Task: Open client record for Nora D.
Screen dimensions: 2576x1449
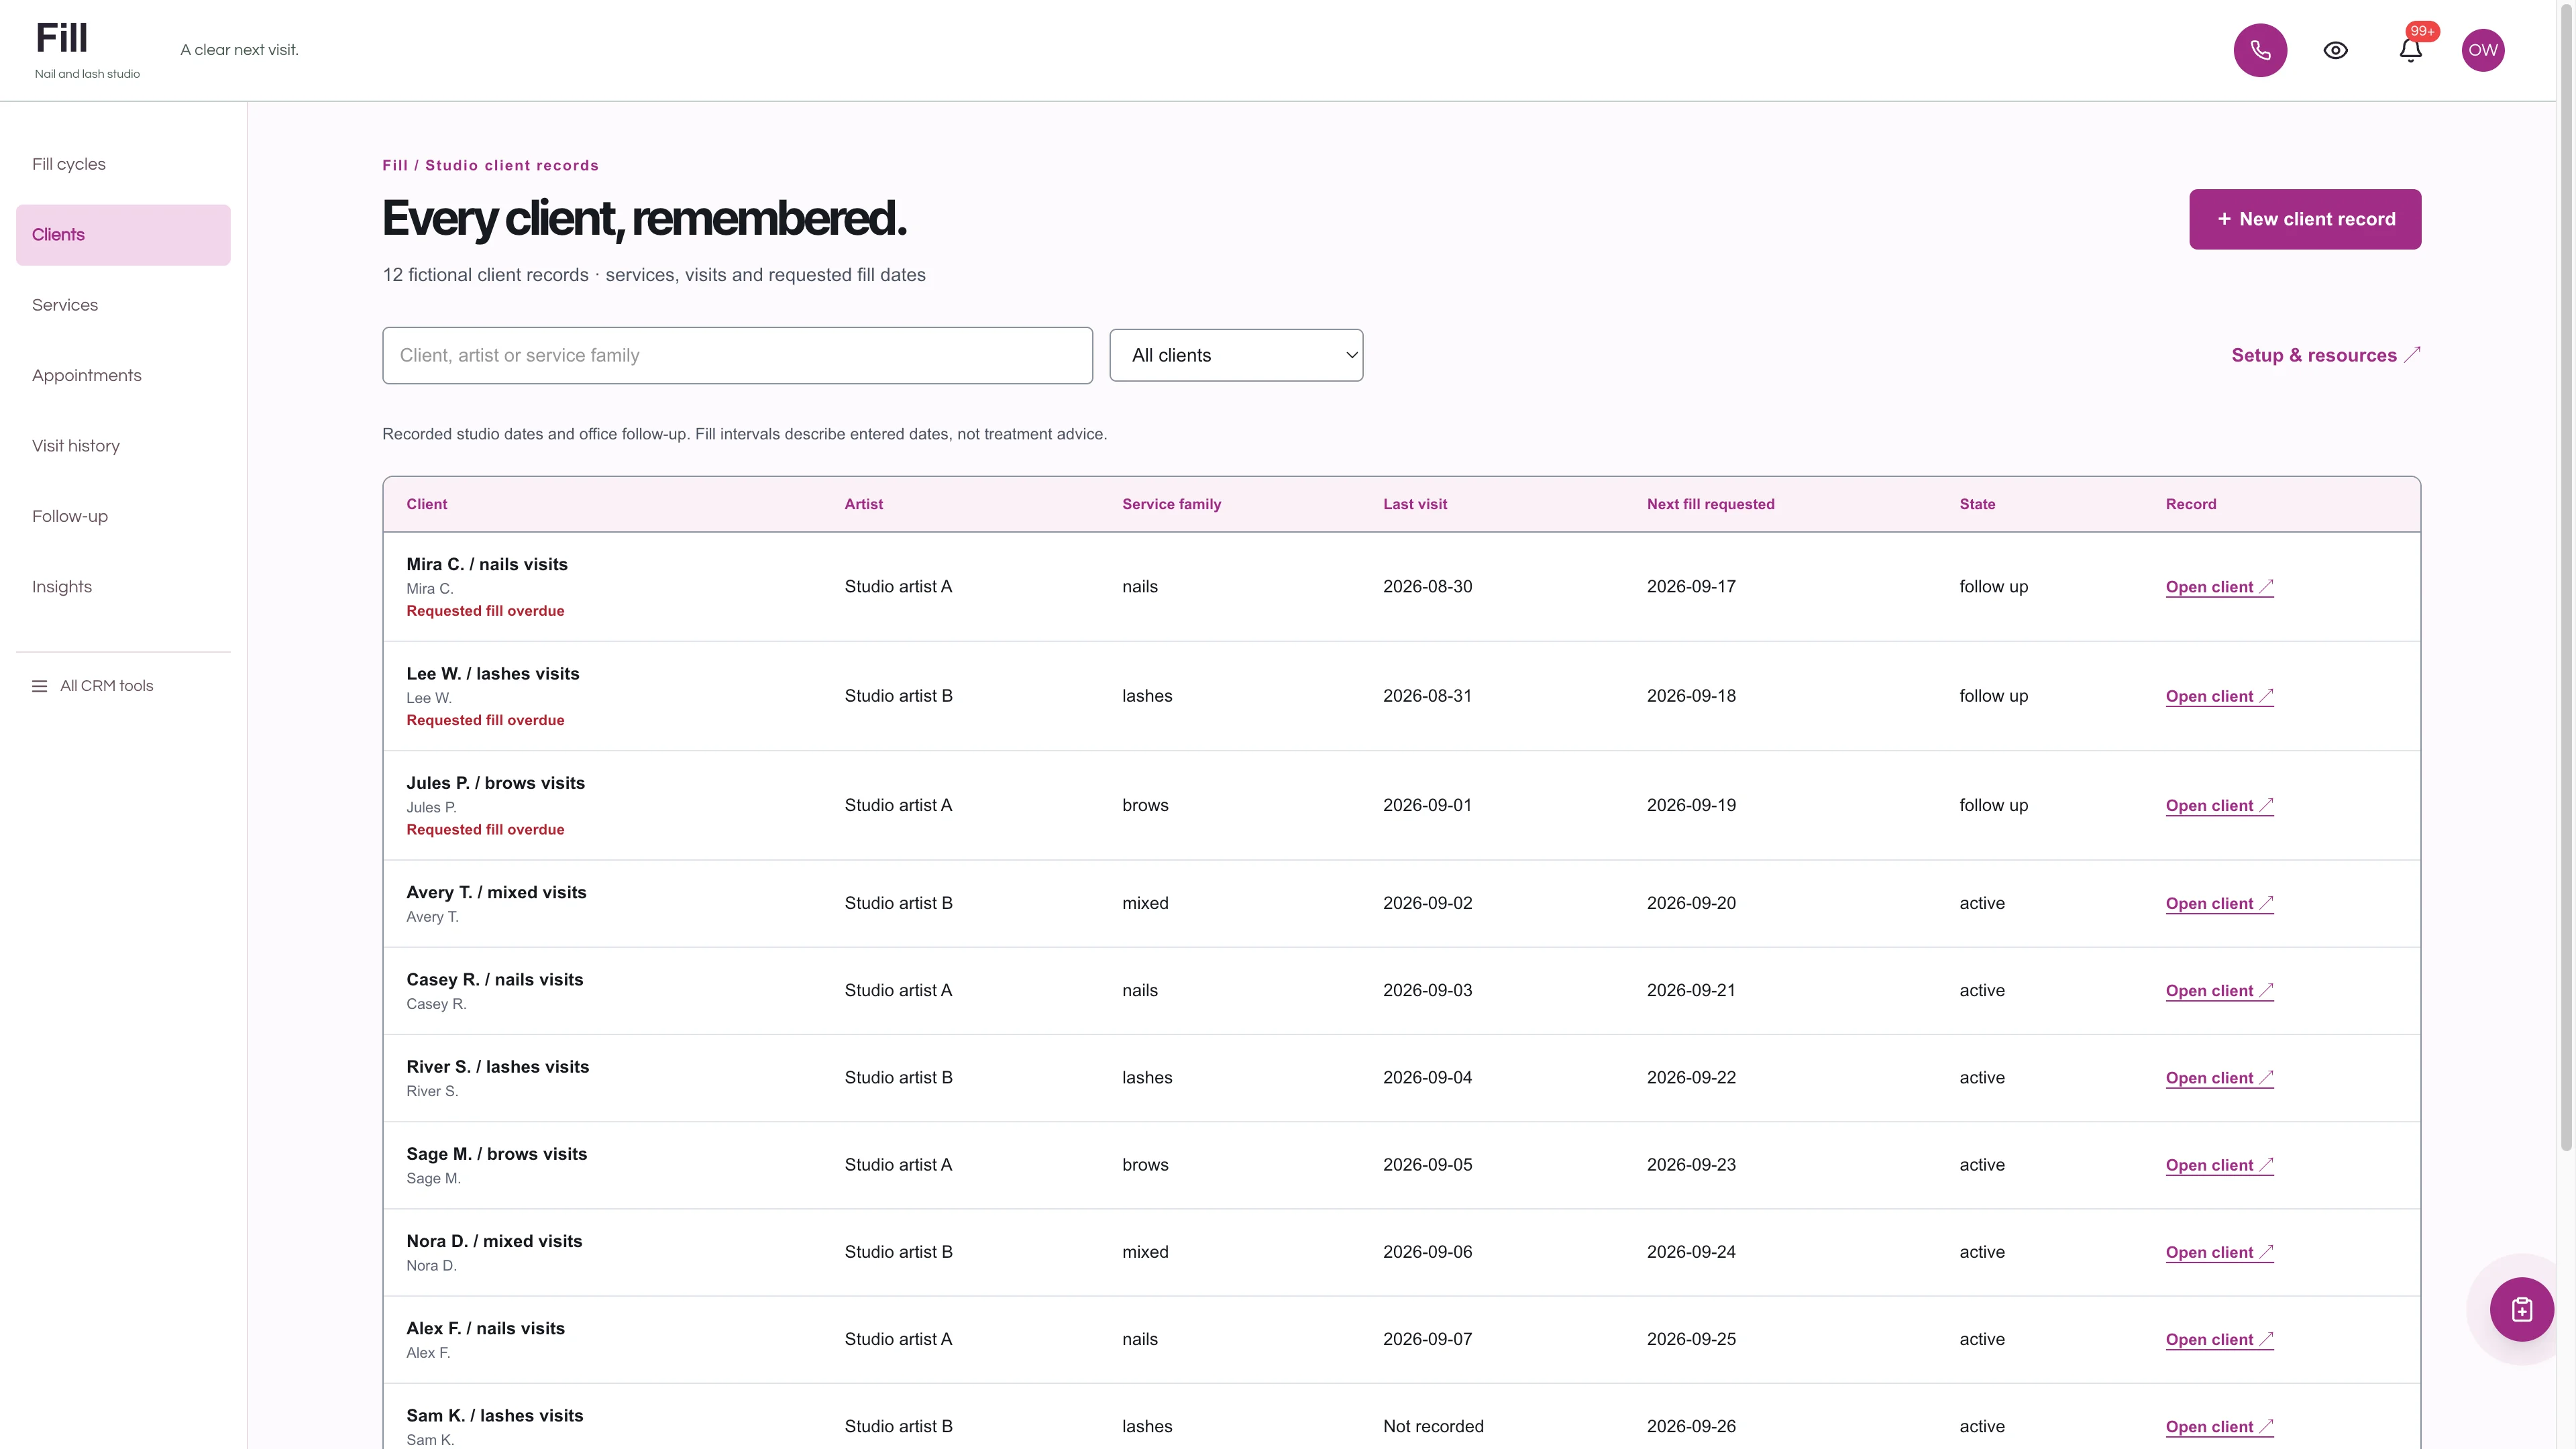Action: coord(2219,1252)
